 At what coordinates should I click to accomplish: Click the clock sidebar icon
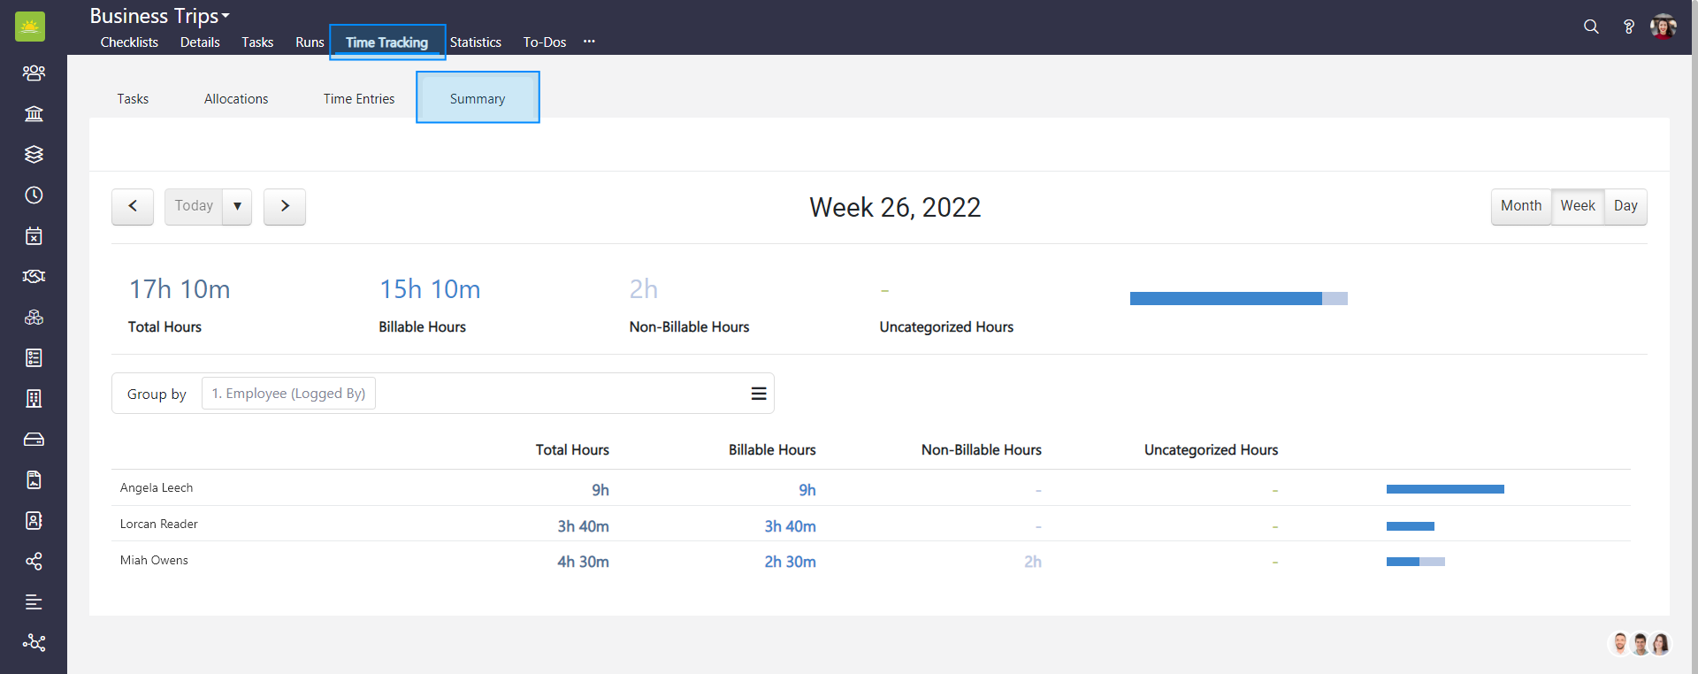click(x=34, y=195)
